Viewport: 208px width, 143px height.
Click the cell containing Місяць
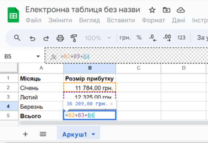pyautogui.click(x=41, y=78)
